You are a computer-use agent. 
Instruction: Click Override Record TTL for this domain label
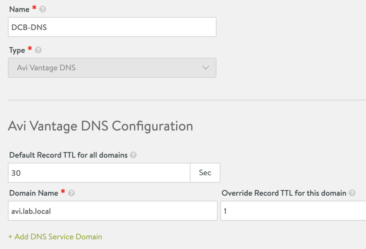[x=284, y=193]
